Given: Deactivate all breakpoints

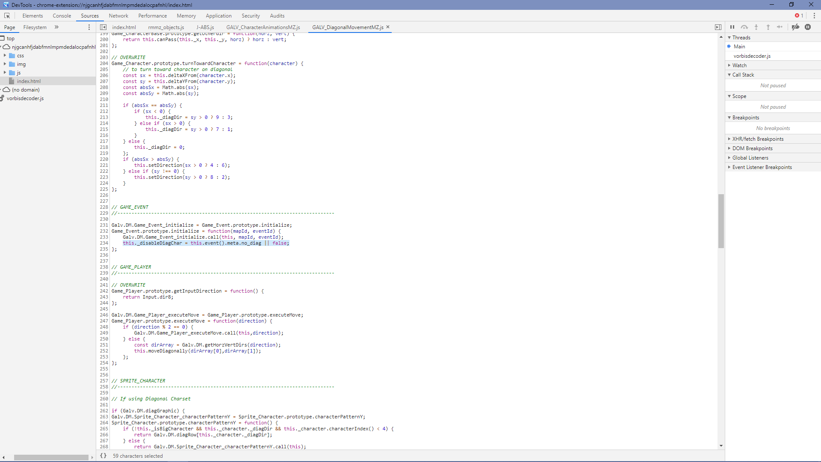Looking at the screenshot, I should (x=795, y=27).
